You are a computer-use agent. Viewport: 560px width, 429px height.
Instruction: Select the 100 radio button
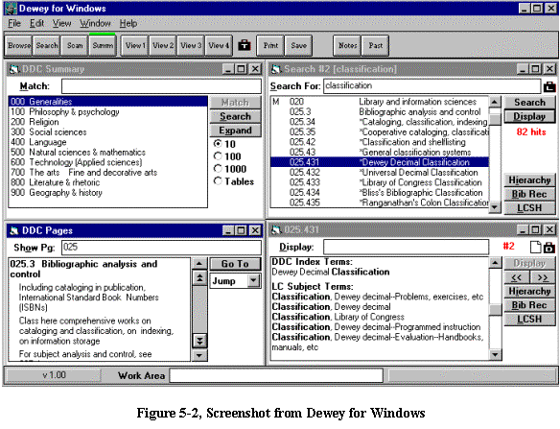tap(218, 156)
